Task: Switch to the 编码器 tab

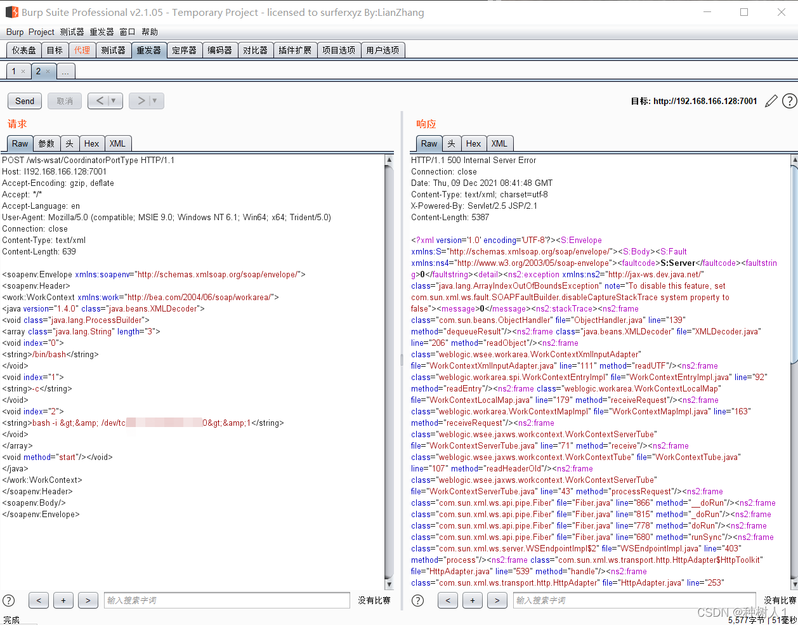Action: pos(220,50)
